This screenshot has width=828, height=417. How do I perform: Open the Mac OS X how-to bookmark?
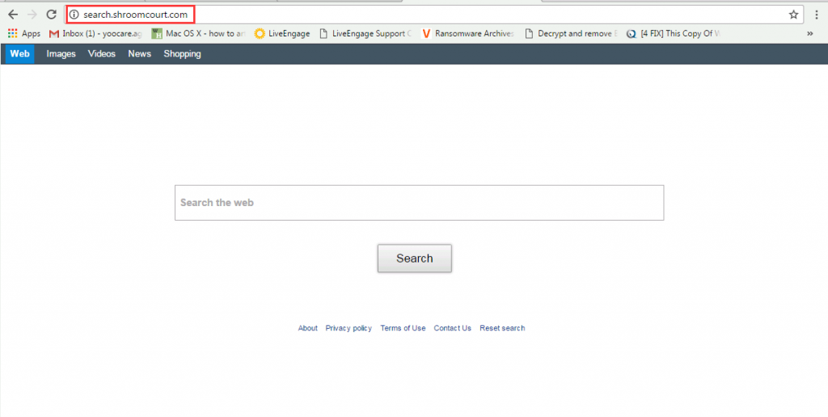[199, 33]
